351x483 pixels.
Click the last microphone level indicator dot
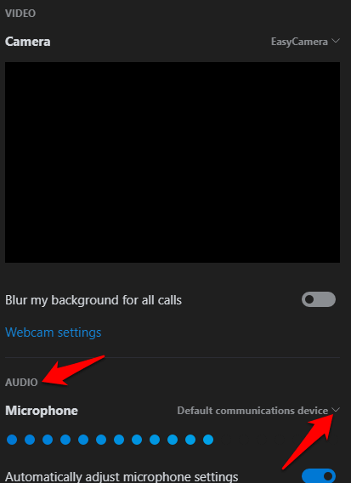point(208,440)
